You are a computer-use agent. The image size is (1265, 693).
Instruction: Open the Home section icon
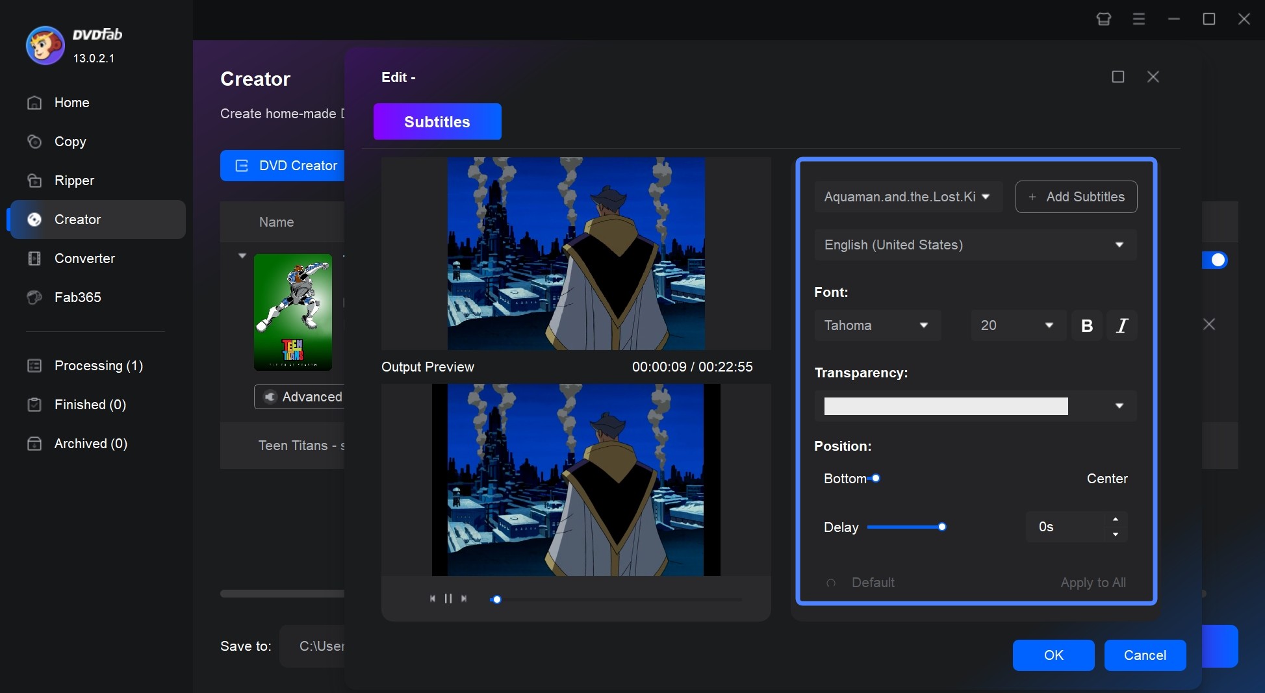tap(34, 103)
